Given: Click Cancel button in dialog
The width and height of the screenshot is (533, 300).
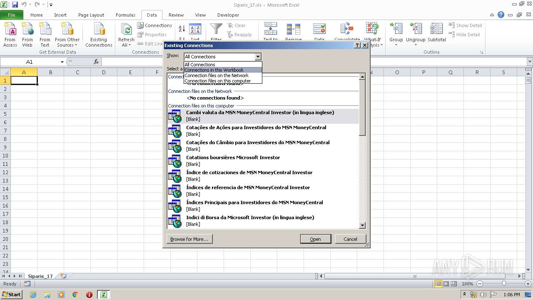Looking at the screenshot, I should (x=350, y=239).
